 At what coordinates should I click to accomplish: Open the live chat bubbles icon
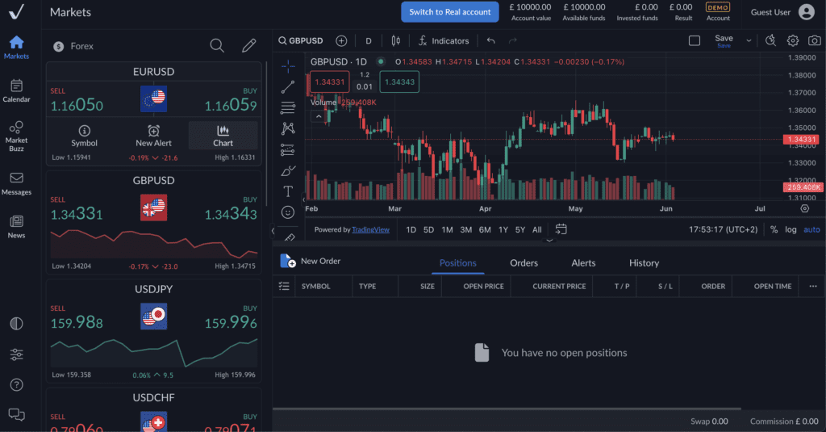click(x=16, y=415)
